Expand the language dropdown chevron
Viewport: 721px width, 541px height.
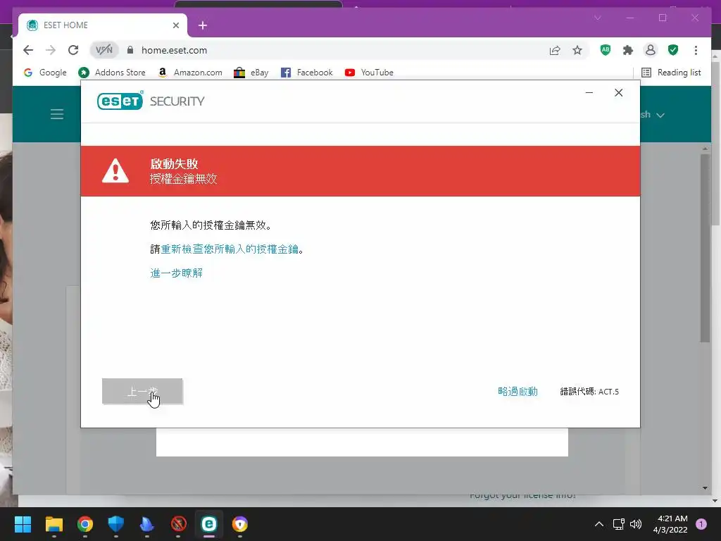pos(660,115)
